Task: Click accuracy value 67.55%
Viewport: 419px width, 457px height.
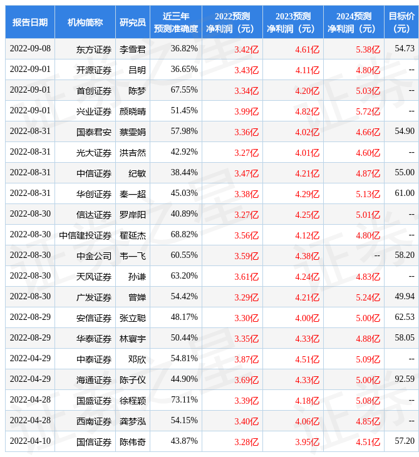Action: point(184,90)
